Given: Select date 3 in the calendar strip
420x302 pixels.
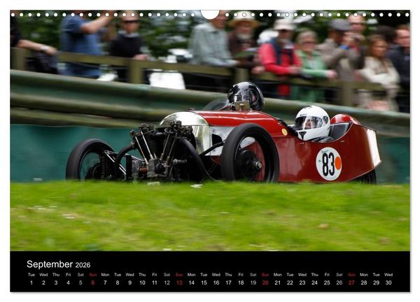Looking at the screenshot, I should 56,282.
